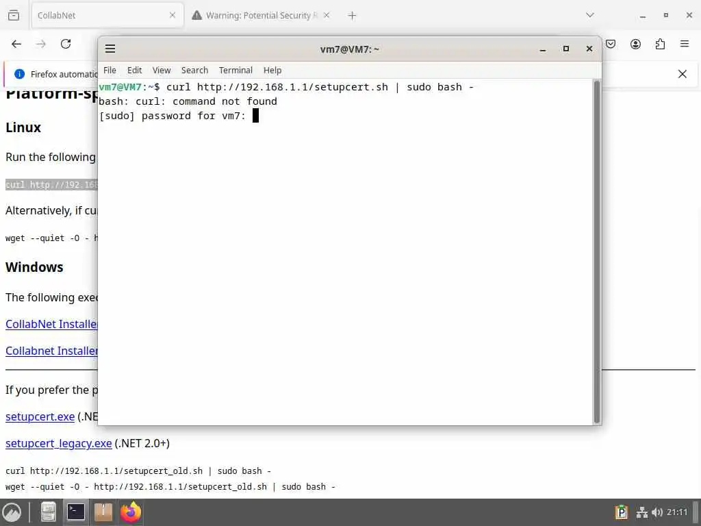Click the second Collabnet Installer link
This screenshot has width=701, height=526.
coord(51,351)
